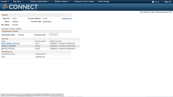This screenshot has height=97, width=173.
Task: Open the Message Log link
Action: [x=66, y=19]
